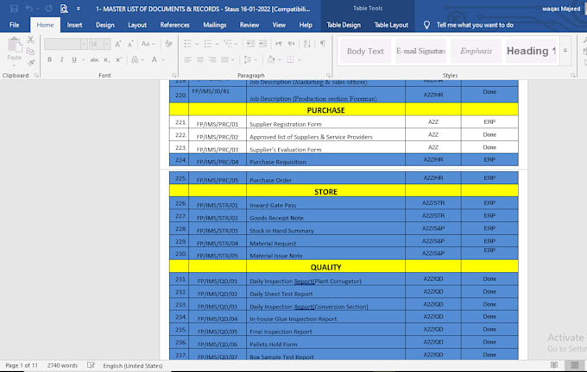Click the Justify alignment icon
The height and width of the screenshot is (372, 587).
click(x=224, y=59)
